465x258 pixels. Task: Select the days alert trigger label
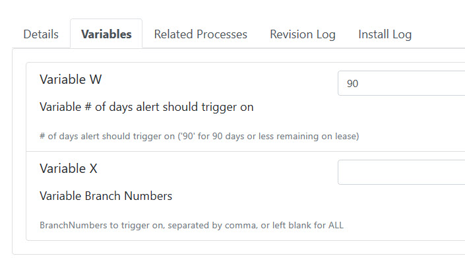(146, 107)
